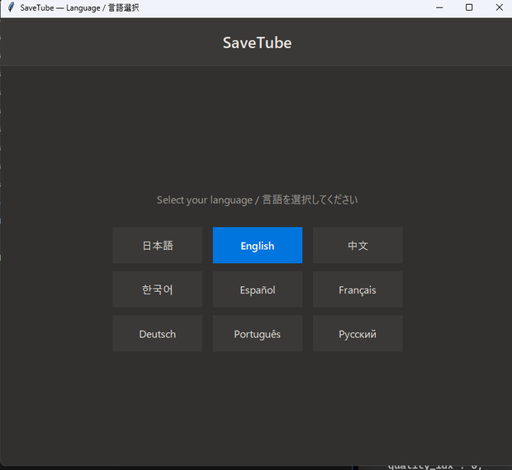Choose the Português language option
512x470 pixels.
[258, 333]
